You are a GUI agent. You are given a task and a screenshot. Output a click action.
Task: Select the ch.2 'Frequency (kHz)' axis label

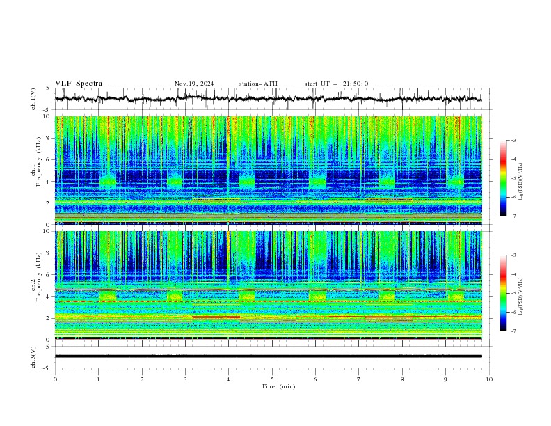point(39,277)
